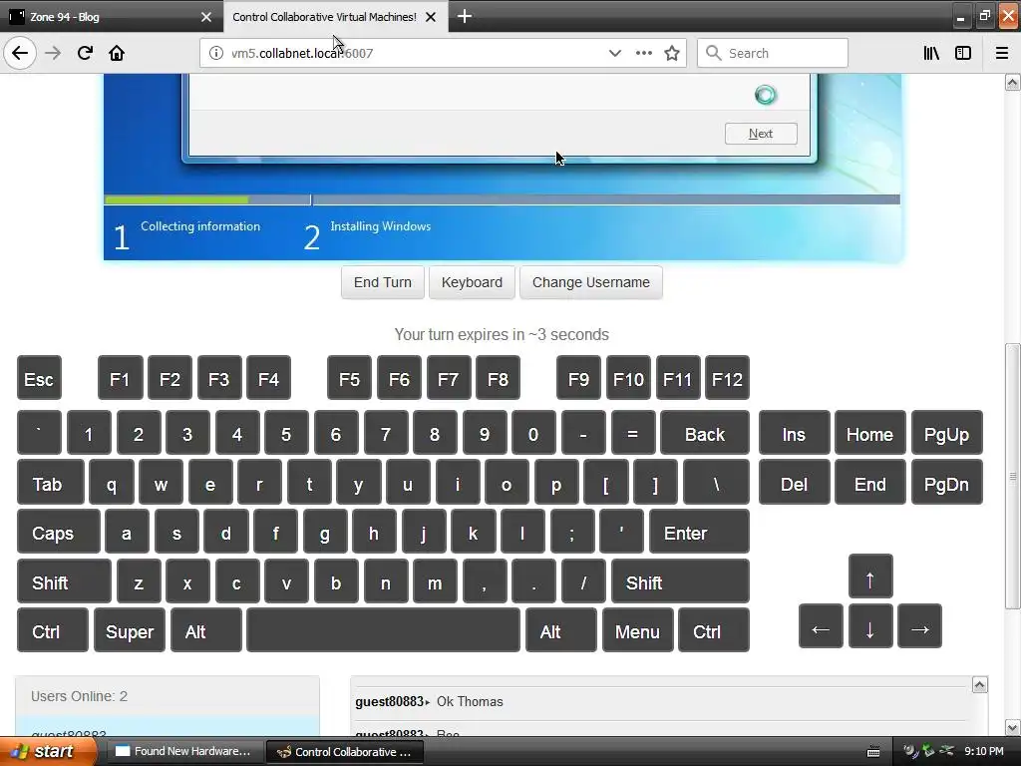The width and height of the screenshot is (1021, 766).
Task: Reload the current page
Action: (85, 53)
